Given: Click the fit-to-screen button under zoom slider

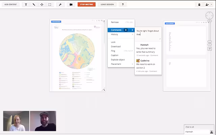Looking at the screenshot, I should (210, 49).
